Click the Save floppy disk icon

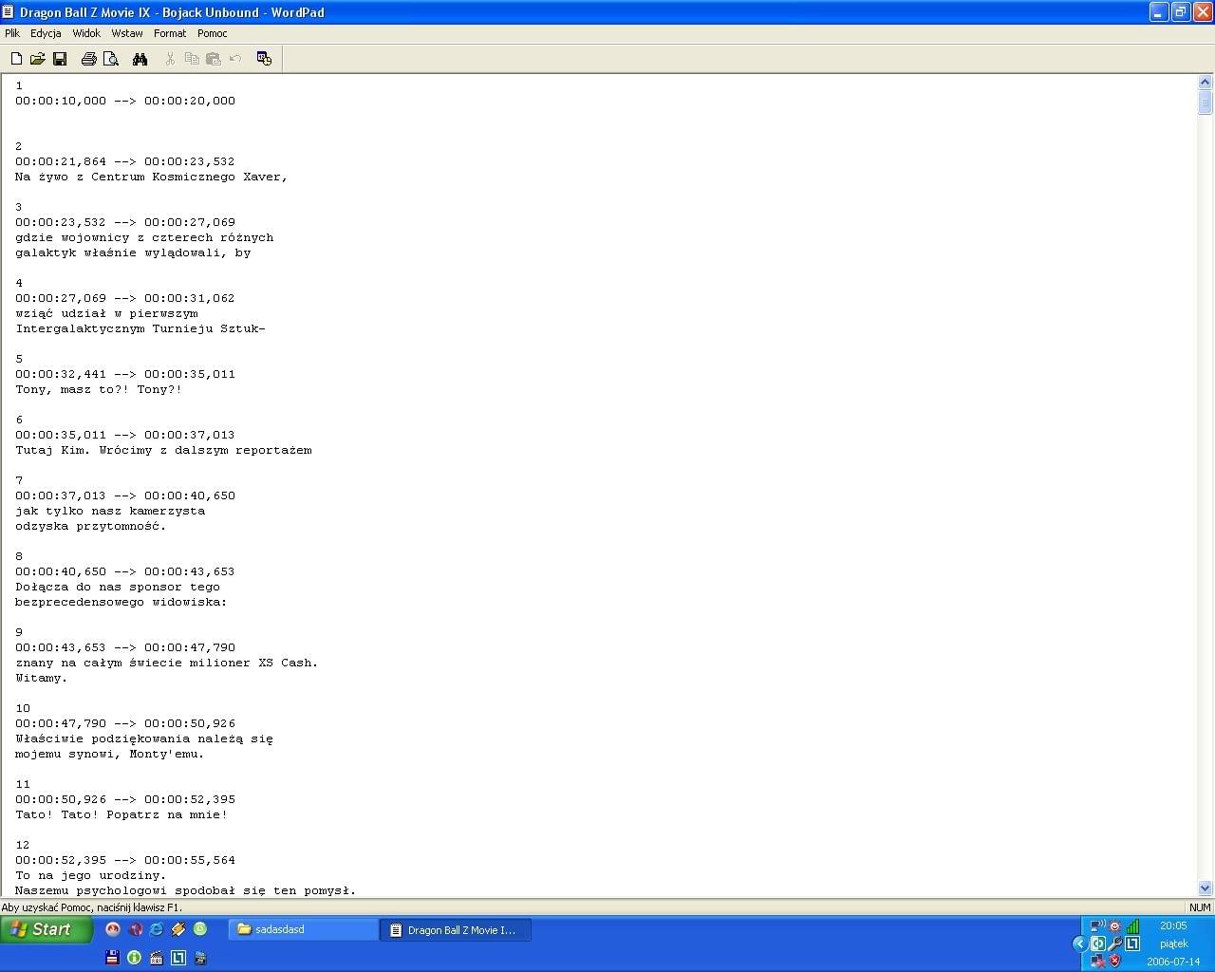coord(59,59)
